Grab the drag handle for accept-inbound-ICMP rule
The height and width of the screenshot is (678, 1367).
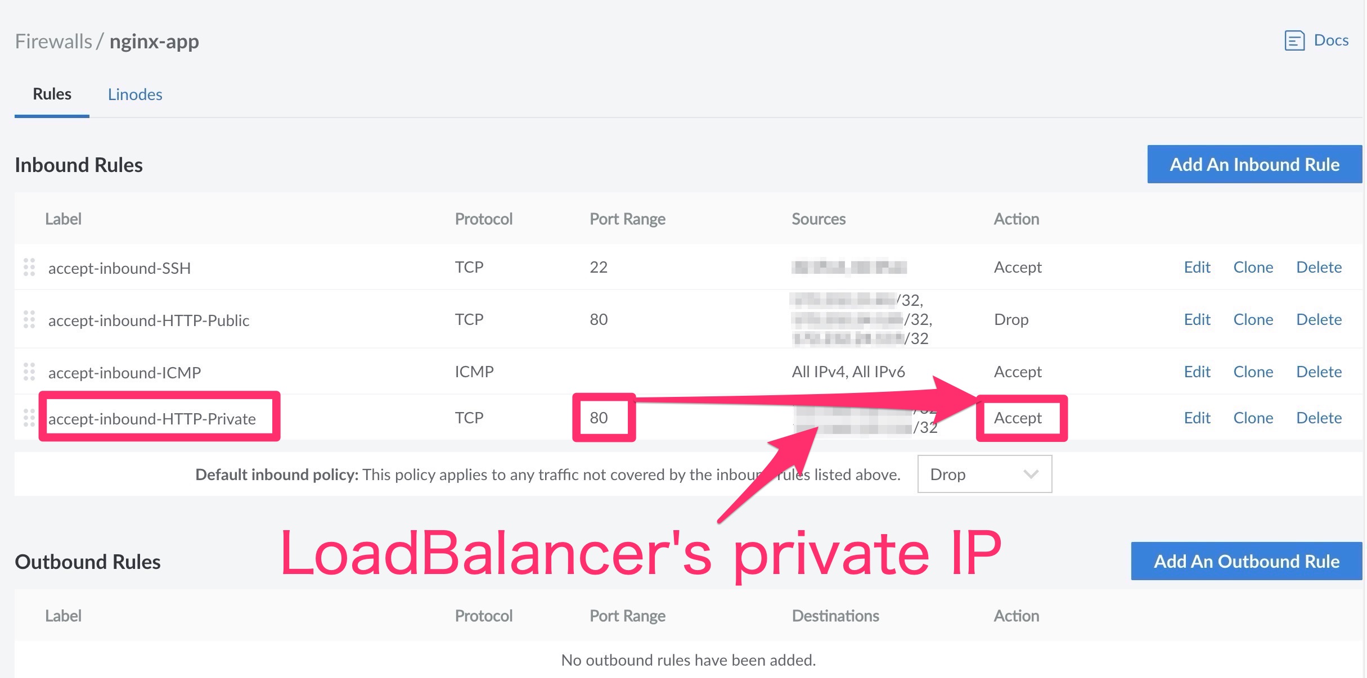click(29, 372)
